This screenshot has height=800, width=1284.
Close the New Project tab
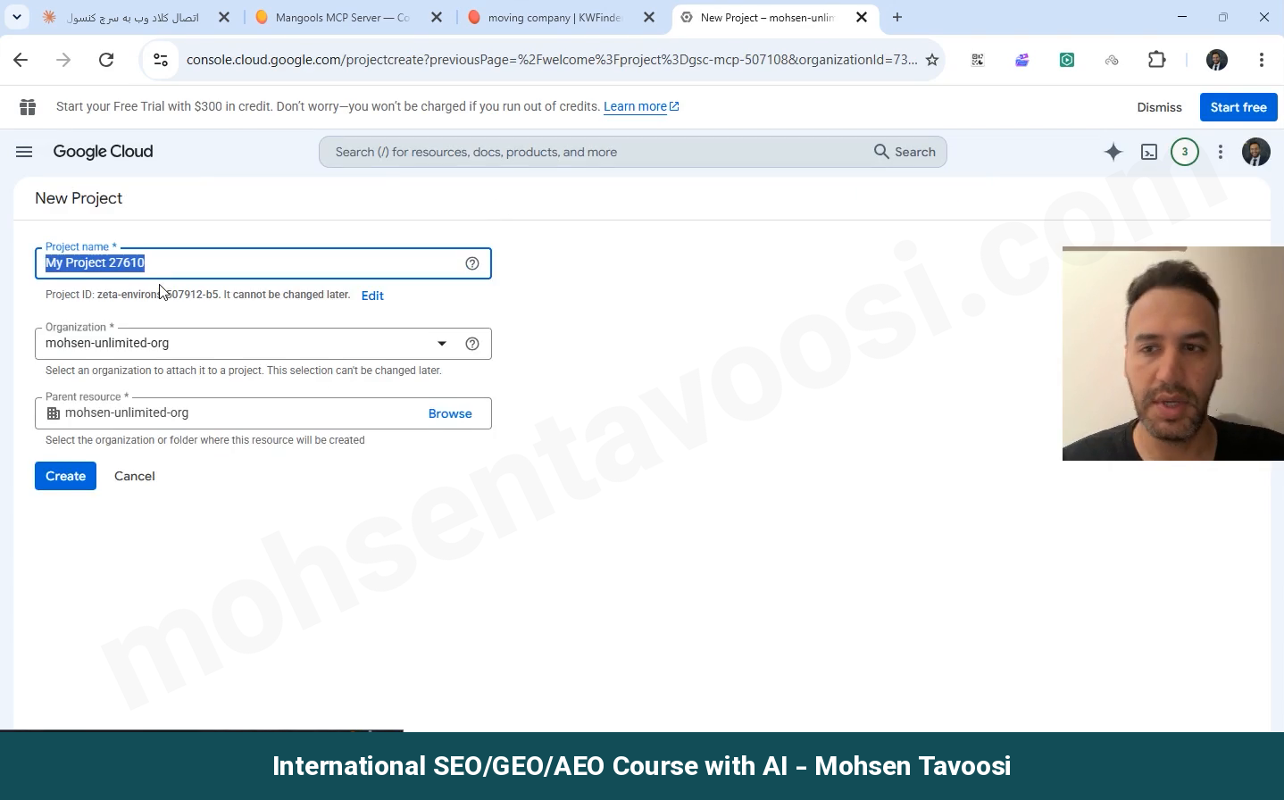(x=862, y=17)
